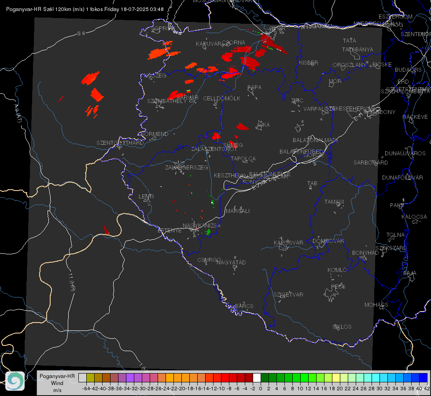Click the 'S 6' road label

[x=81, y=33]
